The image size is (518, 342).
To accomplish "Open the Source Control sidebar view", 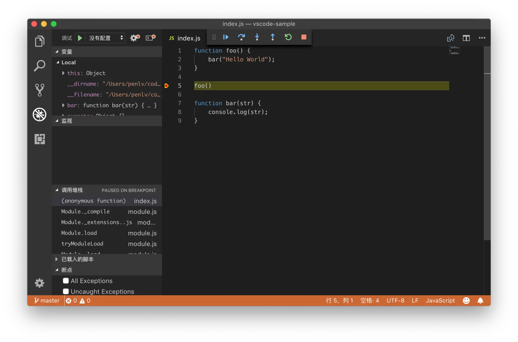I will click(40, 90).
